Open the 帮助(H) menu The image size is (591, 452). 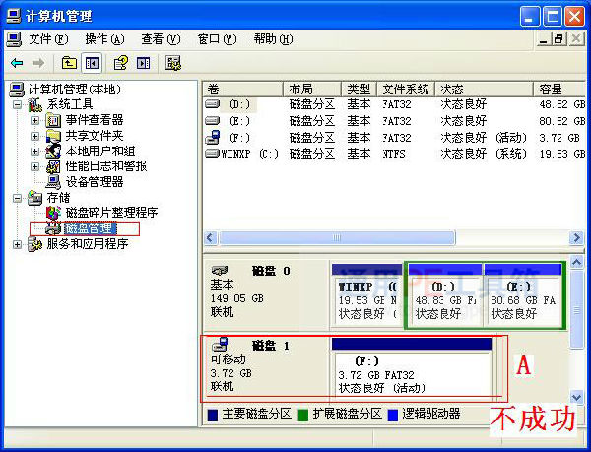273,39
